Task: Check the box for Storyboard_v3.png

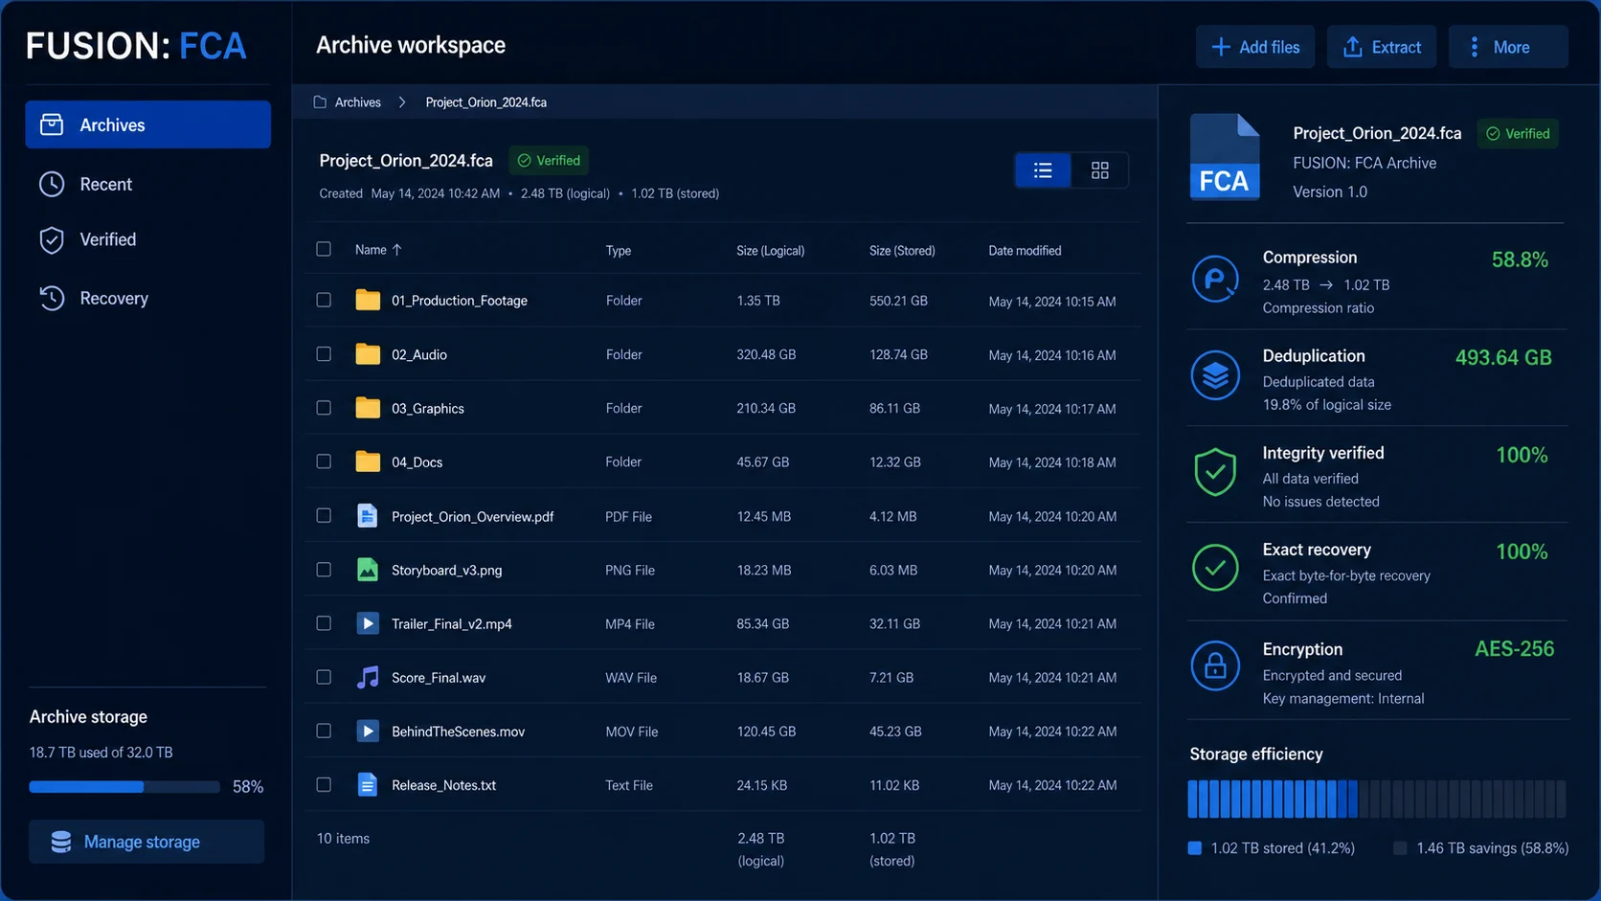Action: (x=324, y=569)
